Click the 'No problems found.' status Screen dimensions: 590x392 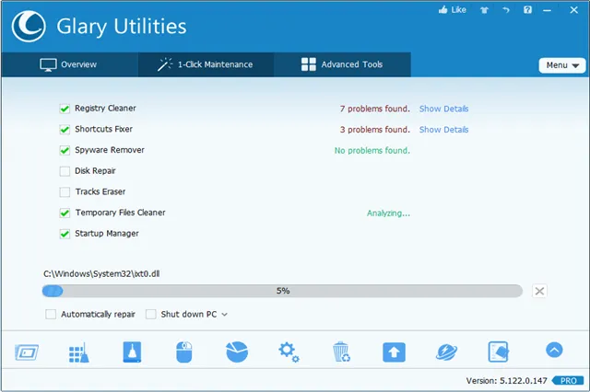372,151
